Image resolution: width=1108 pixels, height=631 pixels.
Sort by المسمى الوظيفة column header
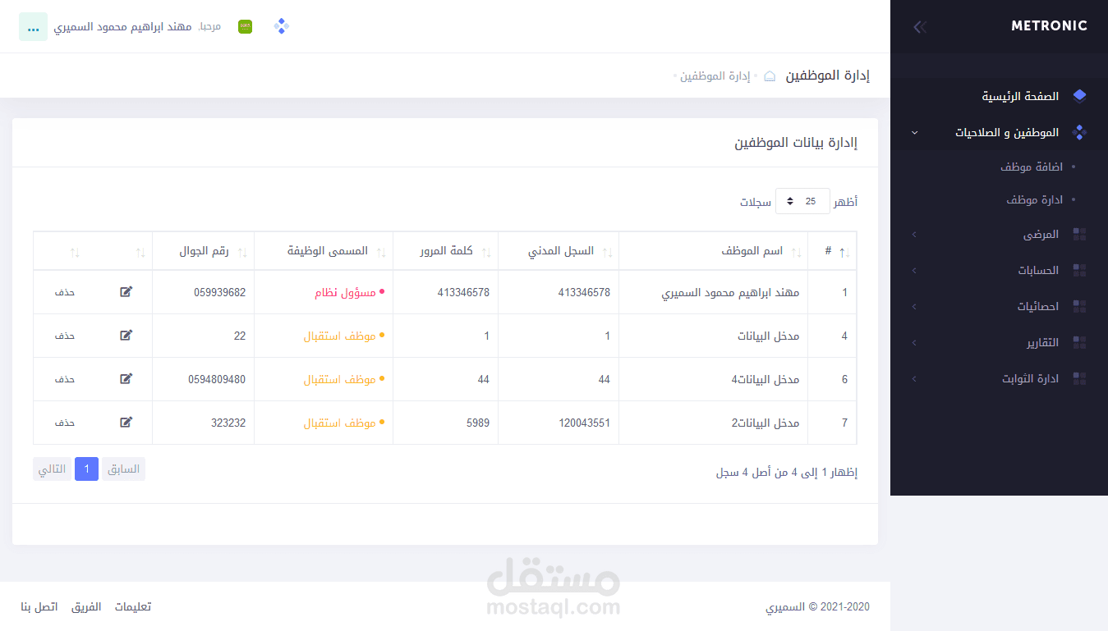pyautogui.click(x=324, y=251)
